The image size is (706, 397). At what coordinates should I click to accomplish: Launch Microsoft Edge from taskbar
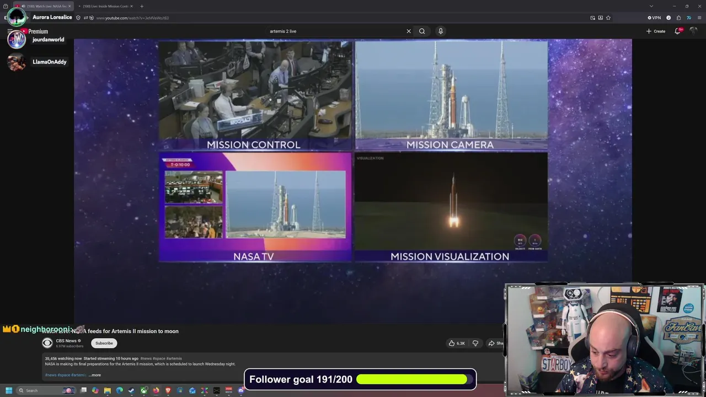120,390
